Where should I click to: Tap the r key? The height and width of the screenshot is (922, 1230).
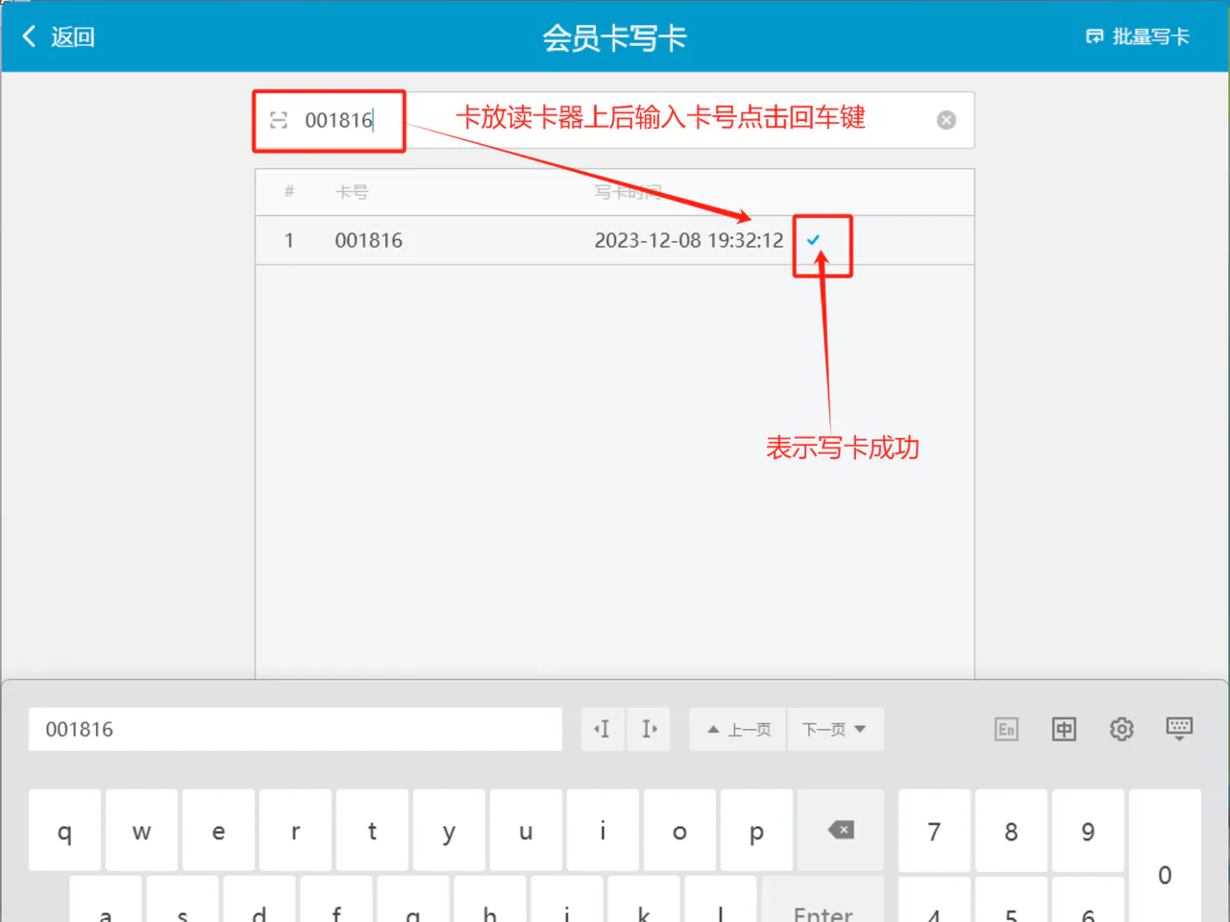[295, 830]
